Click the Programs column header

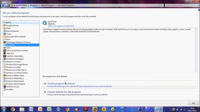pyautogui.click(x=21, y=22)
